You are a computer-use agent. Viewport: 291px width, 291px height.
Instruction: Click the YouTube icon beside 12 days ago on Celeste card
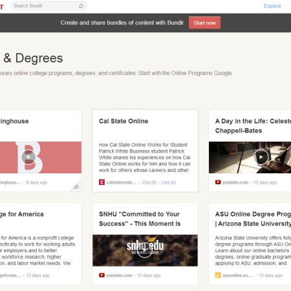tap(218, 182)
